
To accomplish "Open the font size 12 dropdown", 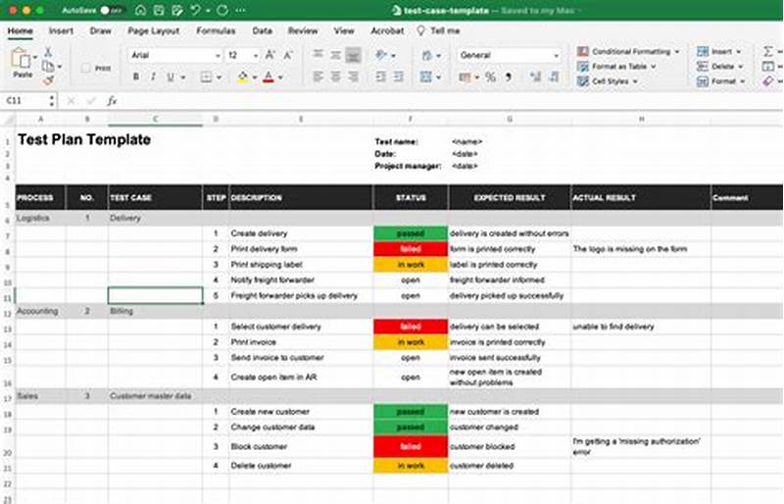I will click(x=256, y=55).
